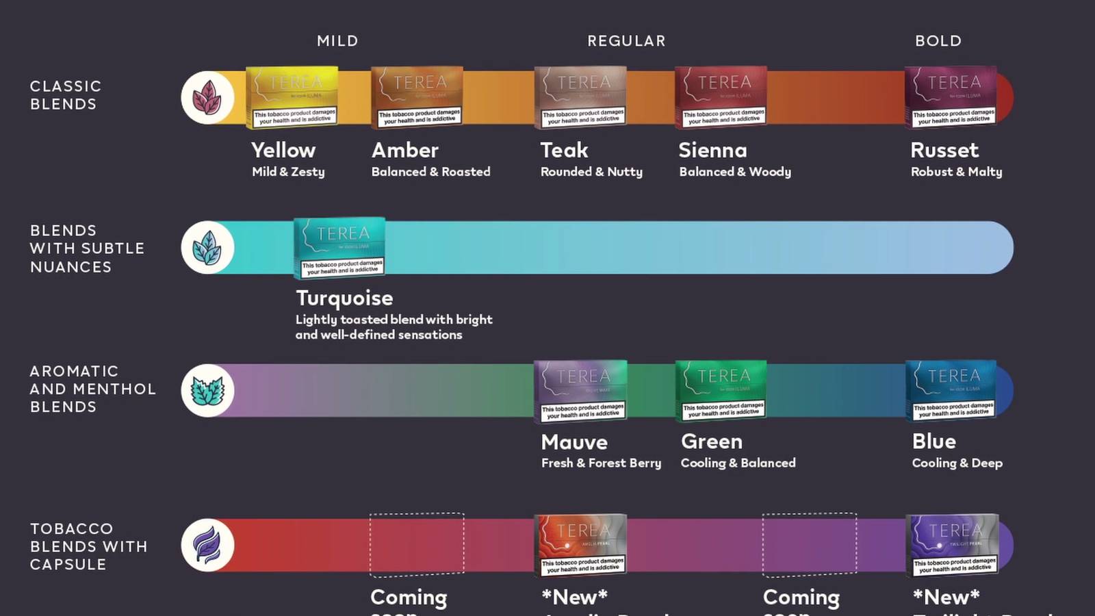1095x616 pixels.
Task: Click the Sienna product name
Action: point(713,150)
